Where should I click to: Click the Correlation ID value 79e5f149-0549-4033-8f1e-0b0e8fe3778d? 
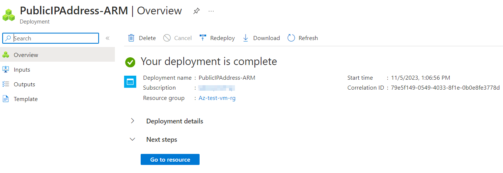[446, 87]
